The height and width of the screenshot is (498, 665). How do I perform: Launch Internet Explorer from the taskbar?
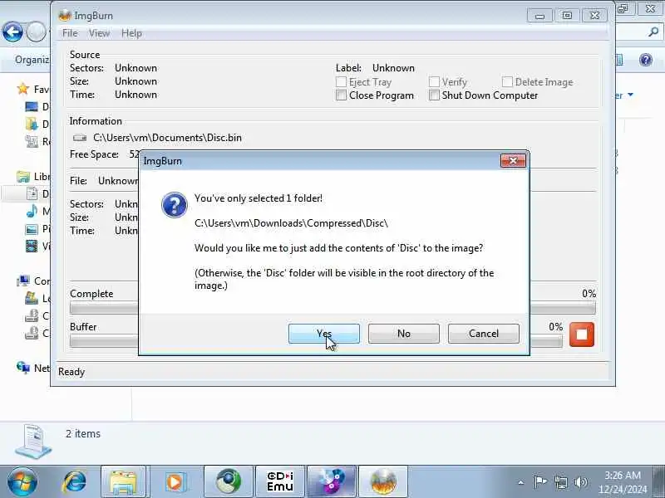[x=75, y=482]
